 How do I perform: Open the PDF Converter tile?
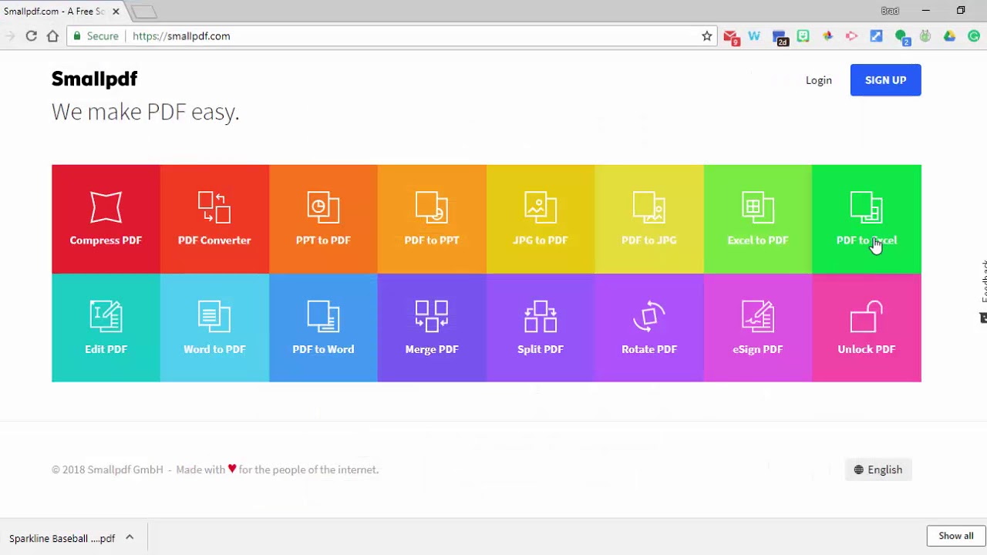[x=214, y=219]
